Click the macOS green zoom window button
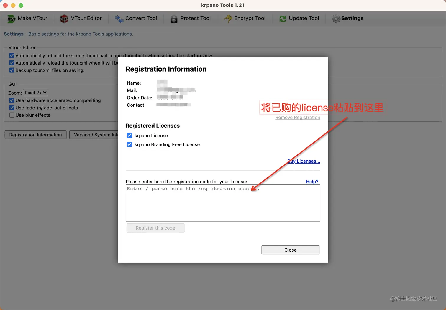 coord(21,5)
